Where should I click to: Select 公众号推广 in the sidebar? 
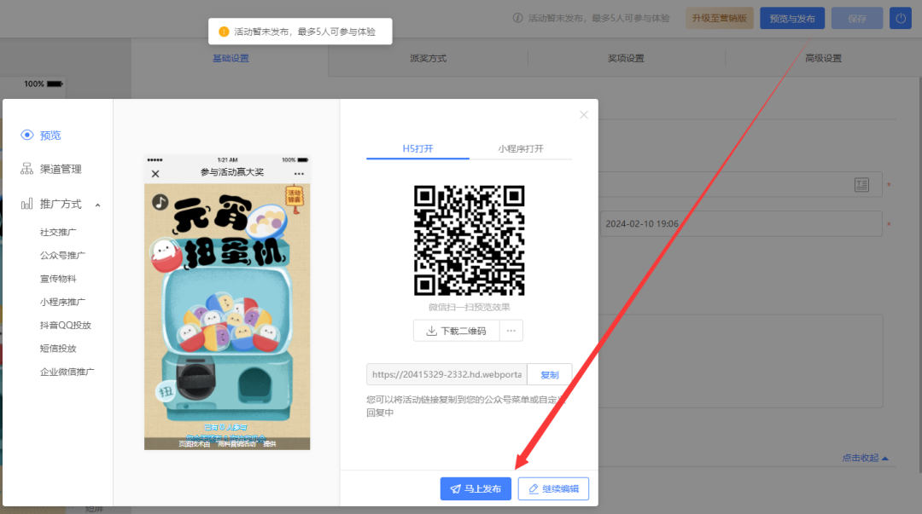[x=62, y=256]
